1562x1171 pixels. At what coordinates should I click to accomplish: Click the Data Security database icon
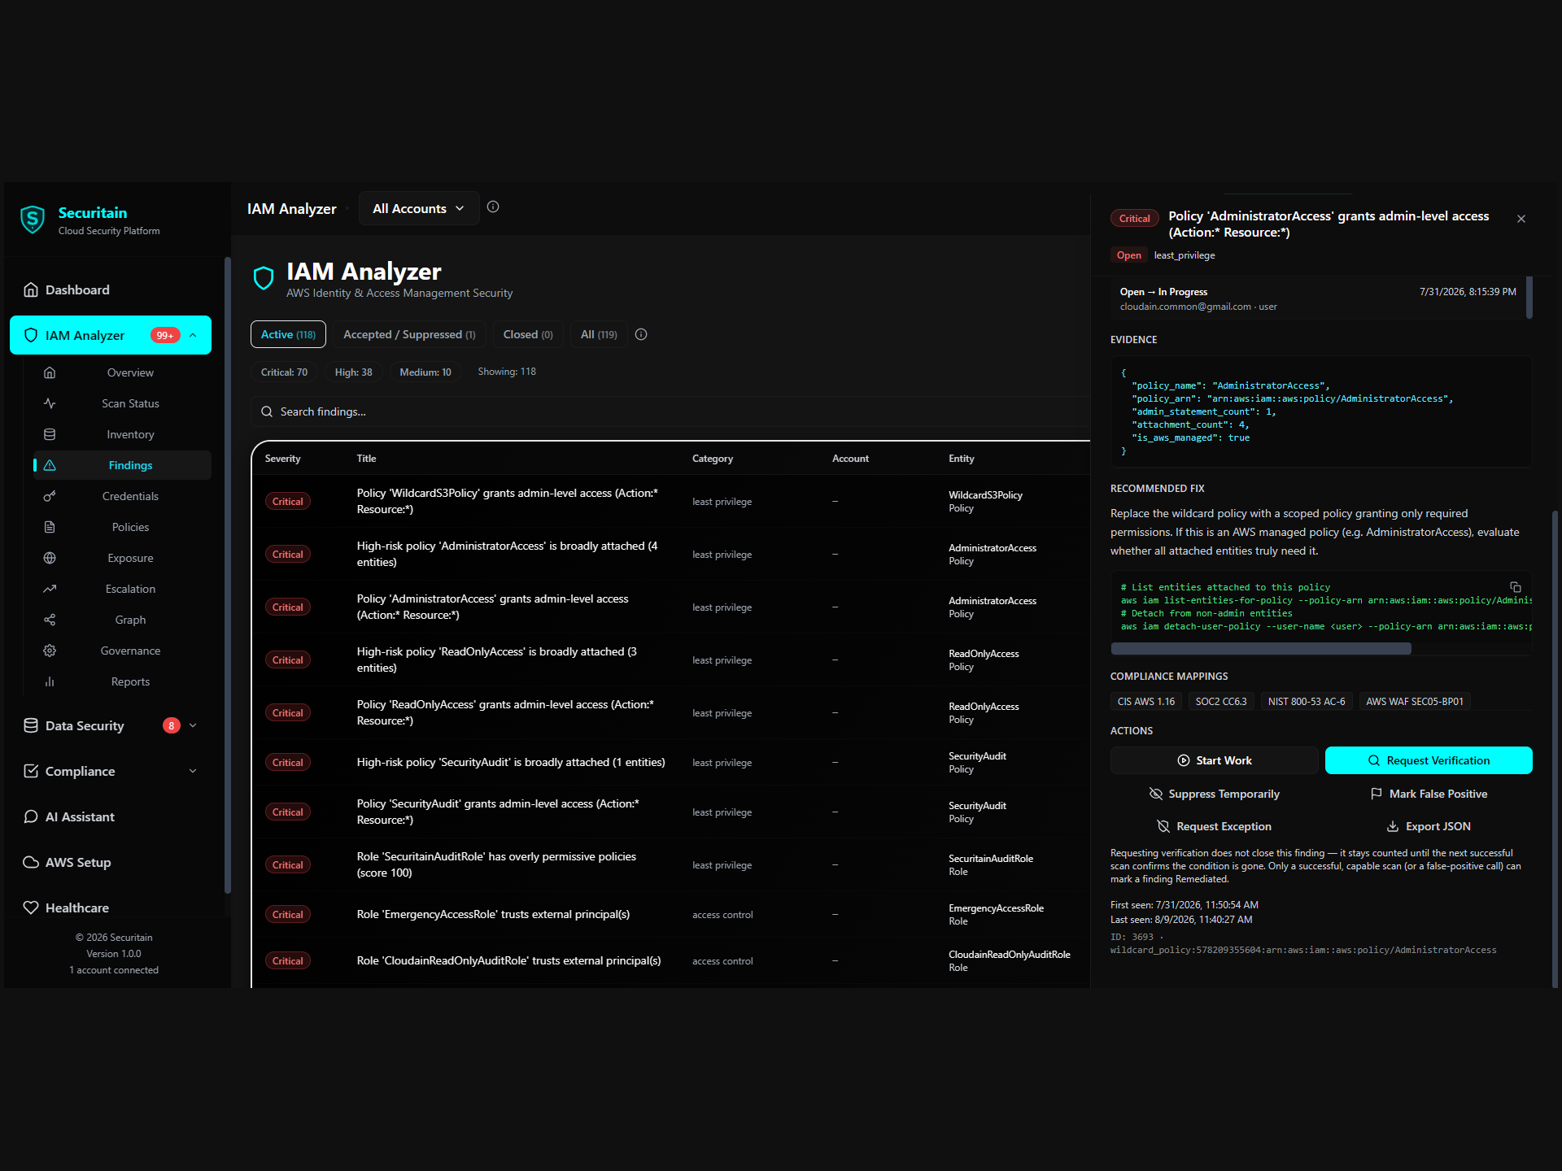pos(31,726)
